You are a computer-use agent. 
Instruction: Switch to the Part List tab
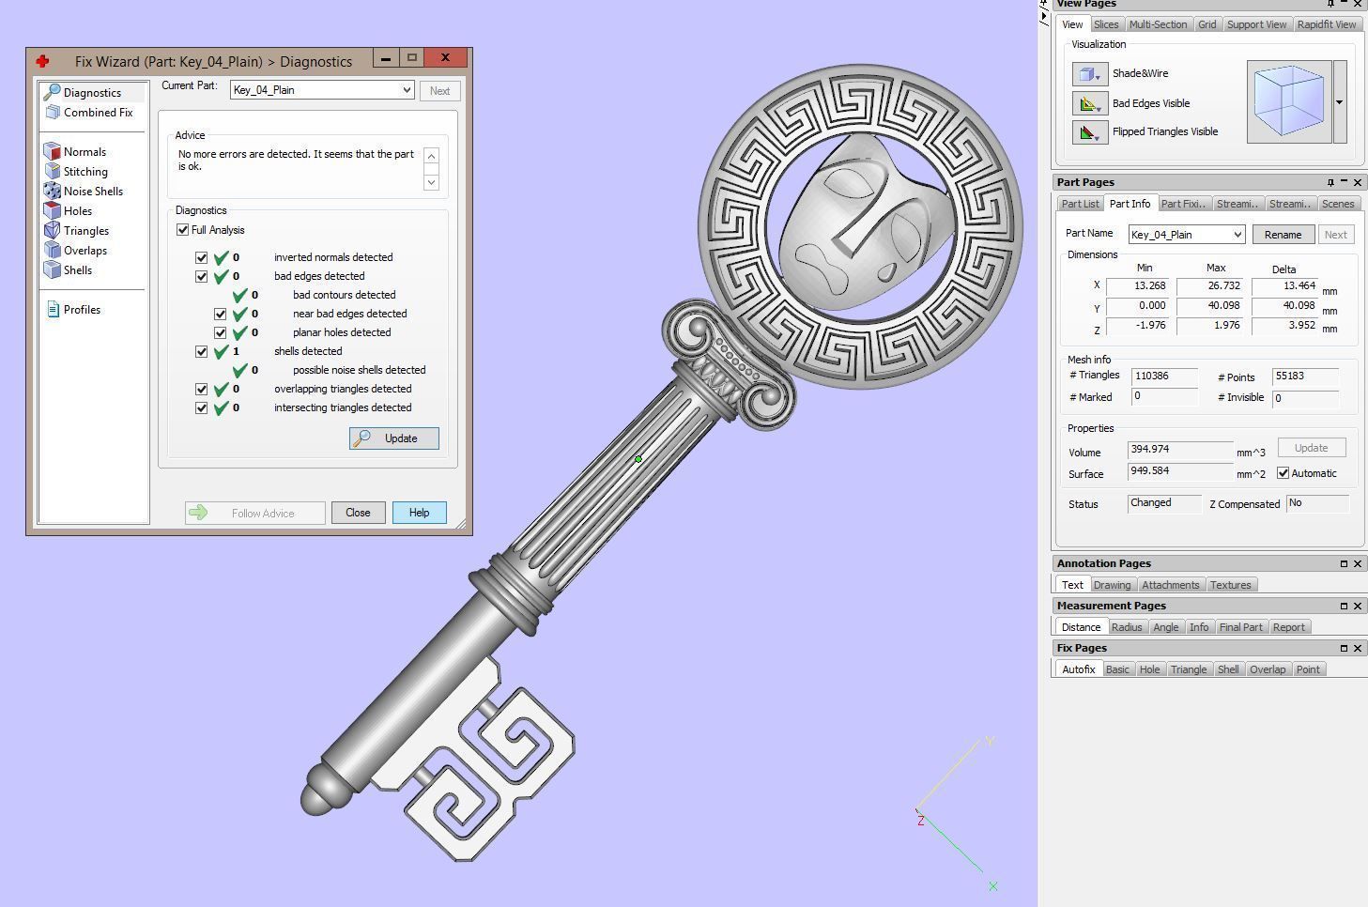click(x=1079, y=204)
